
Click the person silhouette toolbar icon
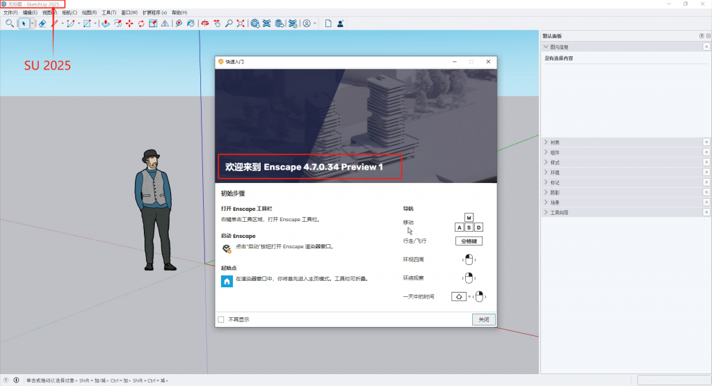pyautogui.click(x=340, y=23)
